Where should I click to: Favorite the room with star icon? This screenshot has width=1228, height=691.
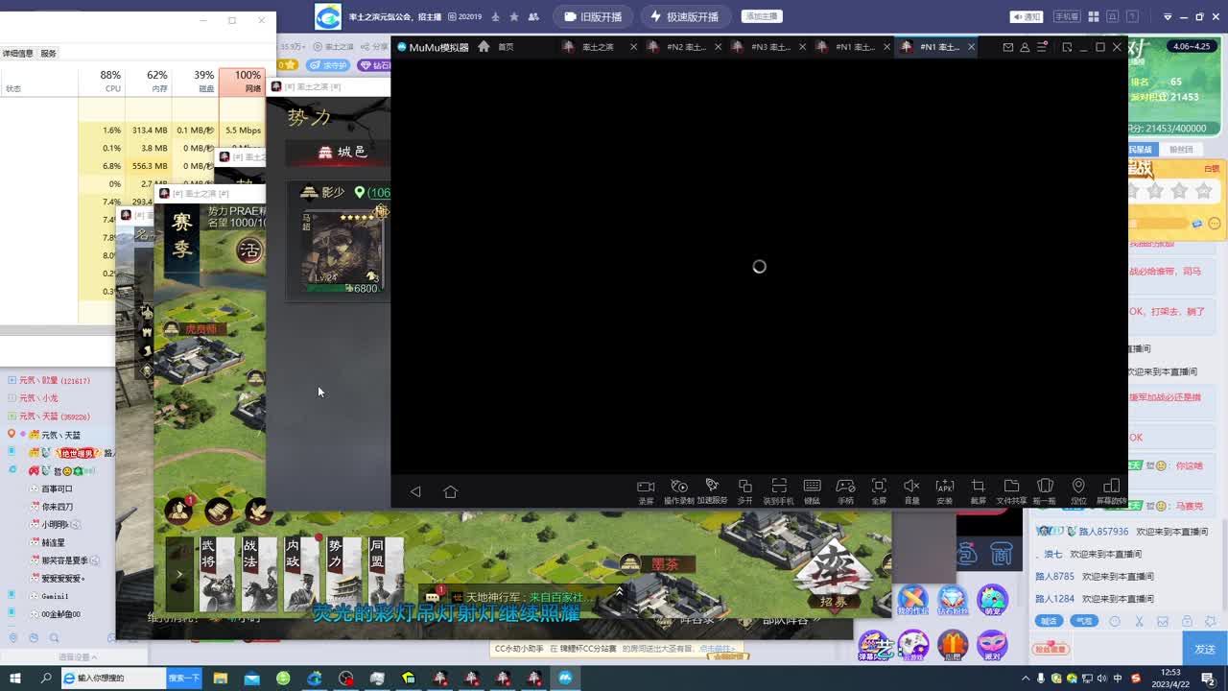[515, 17]
